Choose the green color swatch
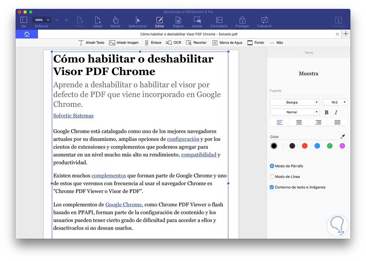Screen dimensions: 366x261 330,146
